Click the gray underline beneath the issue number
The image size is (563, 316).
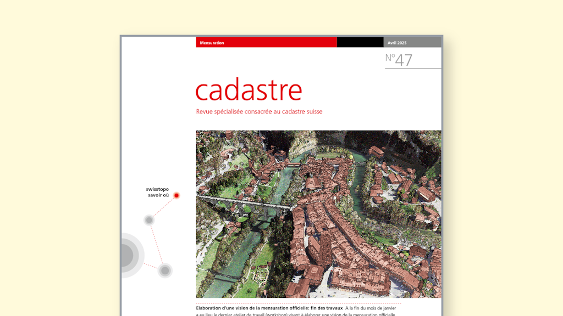click(413, 69)
